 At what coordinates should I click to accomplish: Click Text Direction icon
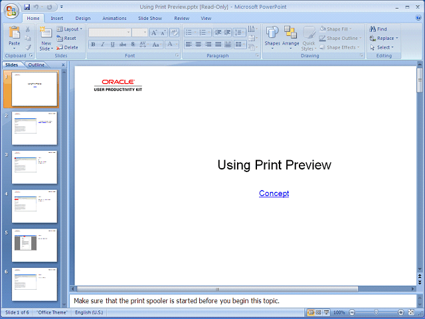click(x=253, y=29)
